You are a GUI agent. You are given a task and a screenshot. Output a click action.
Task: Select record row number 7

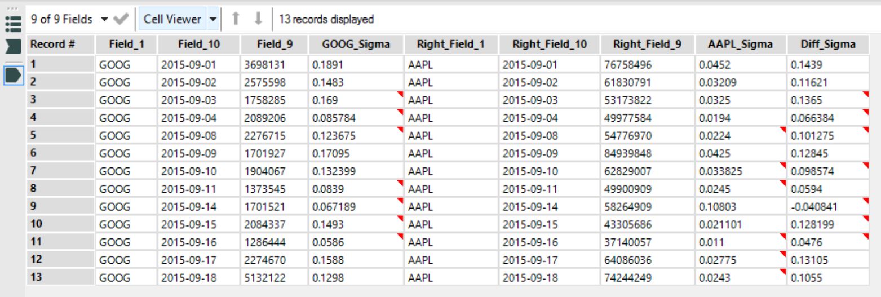60,171
